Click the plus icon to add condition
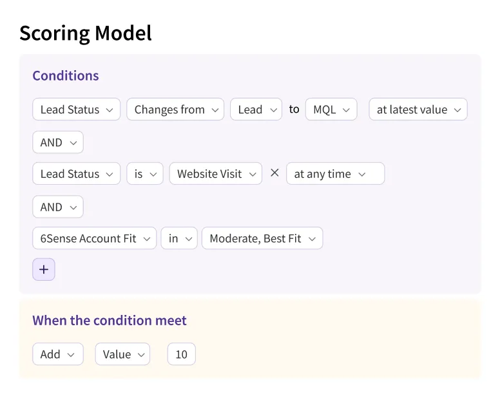 (44, 270)
